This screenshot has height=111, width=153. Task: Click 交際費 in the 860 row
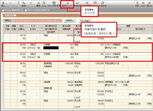pyautogui.click(x=47, y=54)
